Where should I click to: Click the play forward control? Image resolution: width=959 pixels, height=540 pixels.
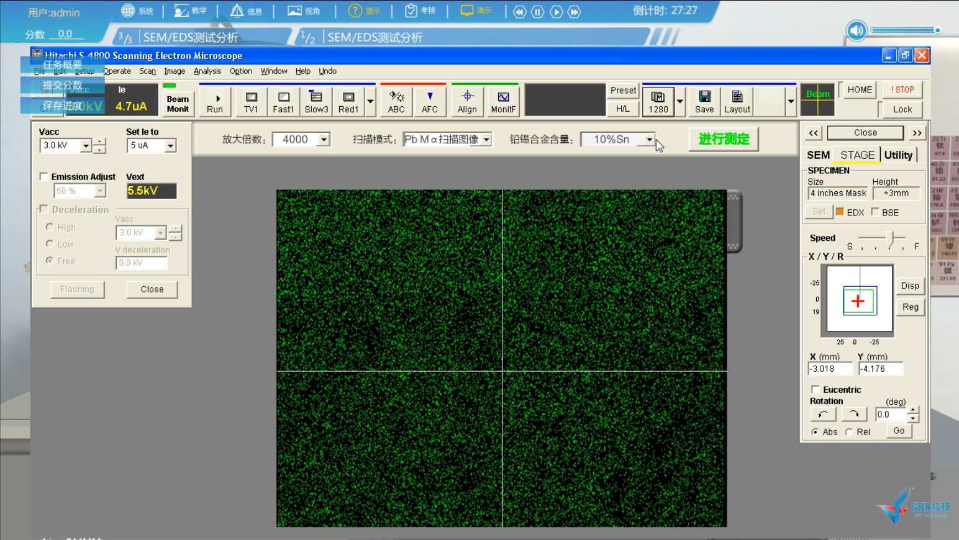[x=557, y=12]
